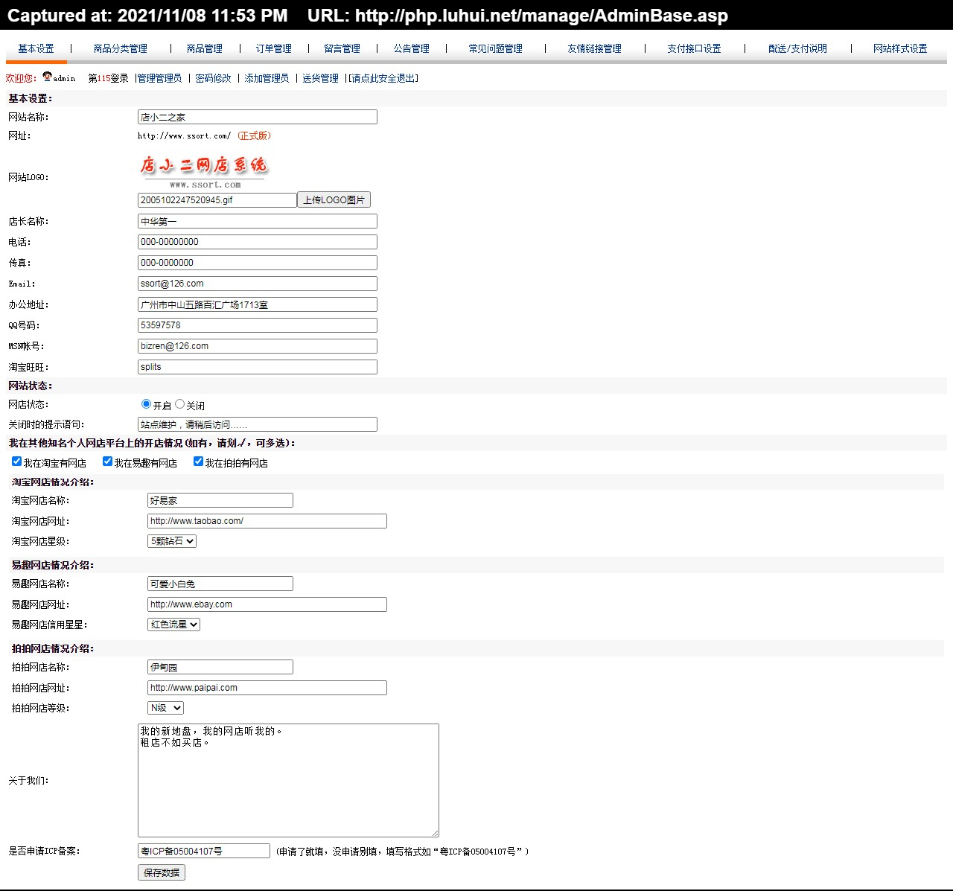This screenshot has width=953, height=891.
Task: Click 请点此安全退出 to log out
Action: click(x=383, y=78)
